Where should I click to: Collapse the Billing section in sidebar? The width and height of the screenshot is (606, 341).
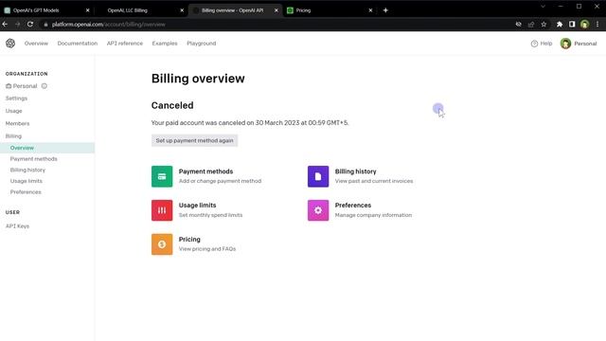point(13,136)
